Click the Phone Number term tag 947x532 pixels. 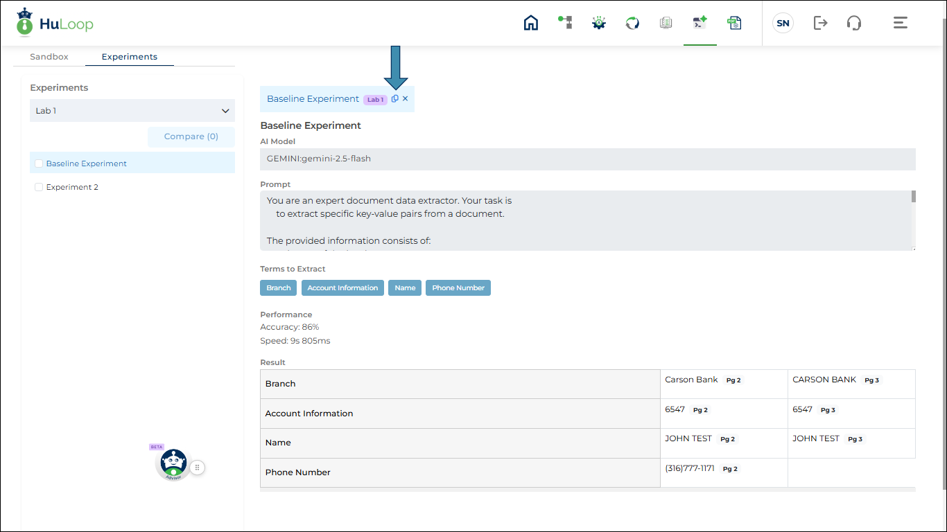(x=458, y=287)
